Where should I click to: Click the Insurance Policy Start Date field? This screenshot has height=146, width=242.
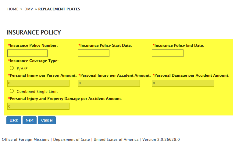coord(94,53)
